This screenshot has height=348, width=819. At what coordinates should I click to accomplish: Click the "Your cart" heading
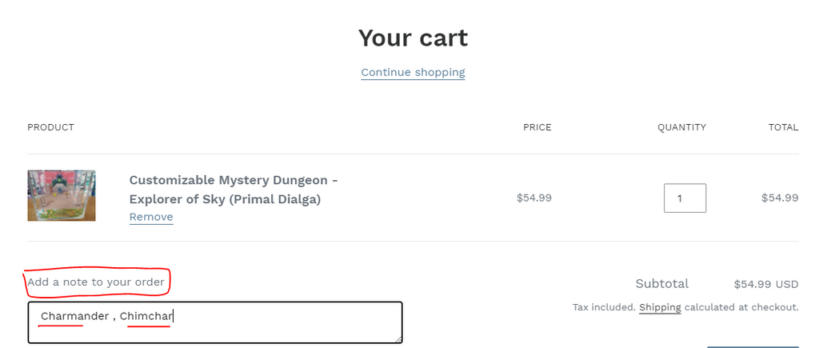click(x=413, y=38)
